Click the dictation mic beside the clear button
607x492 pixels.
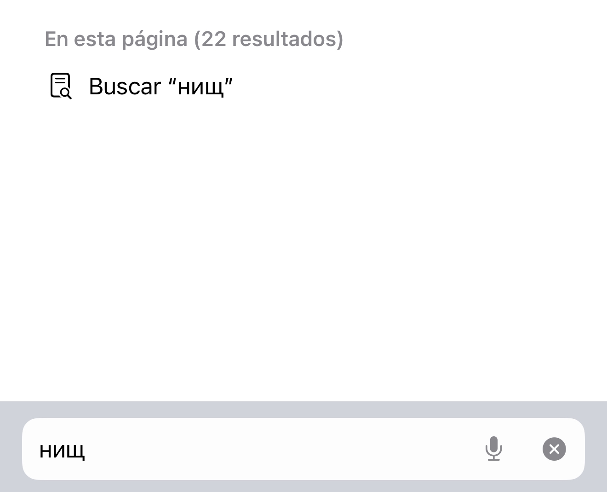[493, 449]
